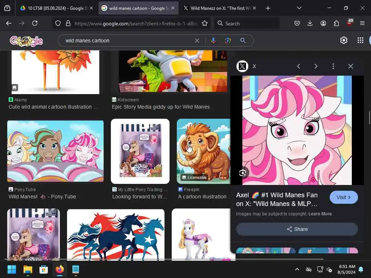The image size is (371, 278).
Task: Open Google quick settings gear
Action: click(x=344, y=40)
